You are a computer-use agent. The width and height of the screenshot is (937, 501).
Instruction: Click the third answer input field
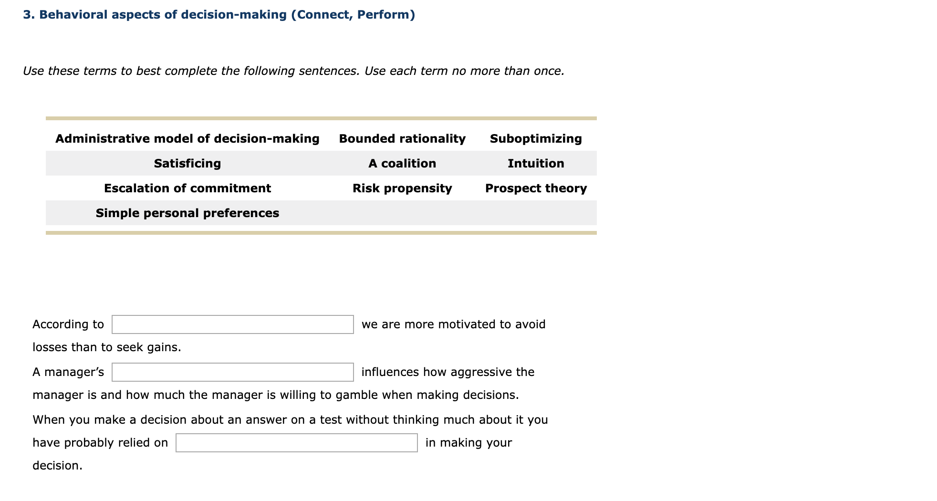click(296, 443)
